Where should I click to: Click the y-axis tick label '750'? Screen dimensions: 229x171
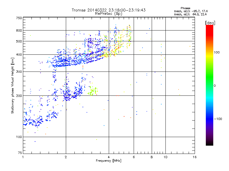(19, 18)
